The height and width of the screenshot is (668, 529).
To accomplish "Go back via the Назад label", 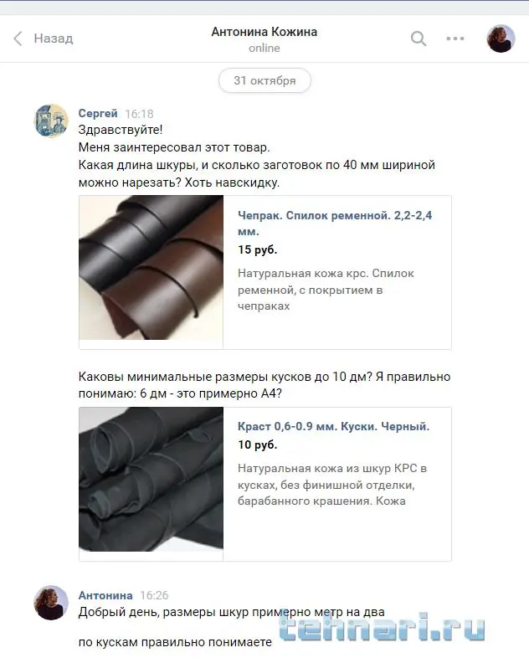I will point(54,39).
